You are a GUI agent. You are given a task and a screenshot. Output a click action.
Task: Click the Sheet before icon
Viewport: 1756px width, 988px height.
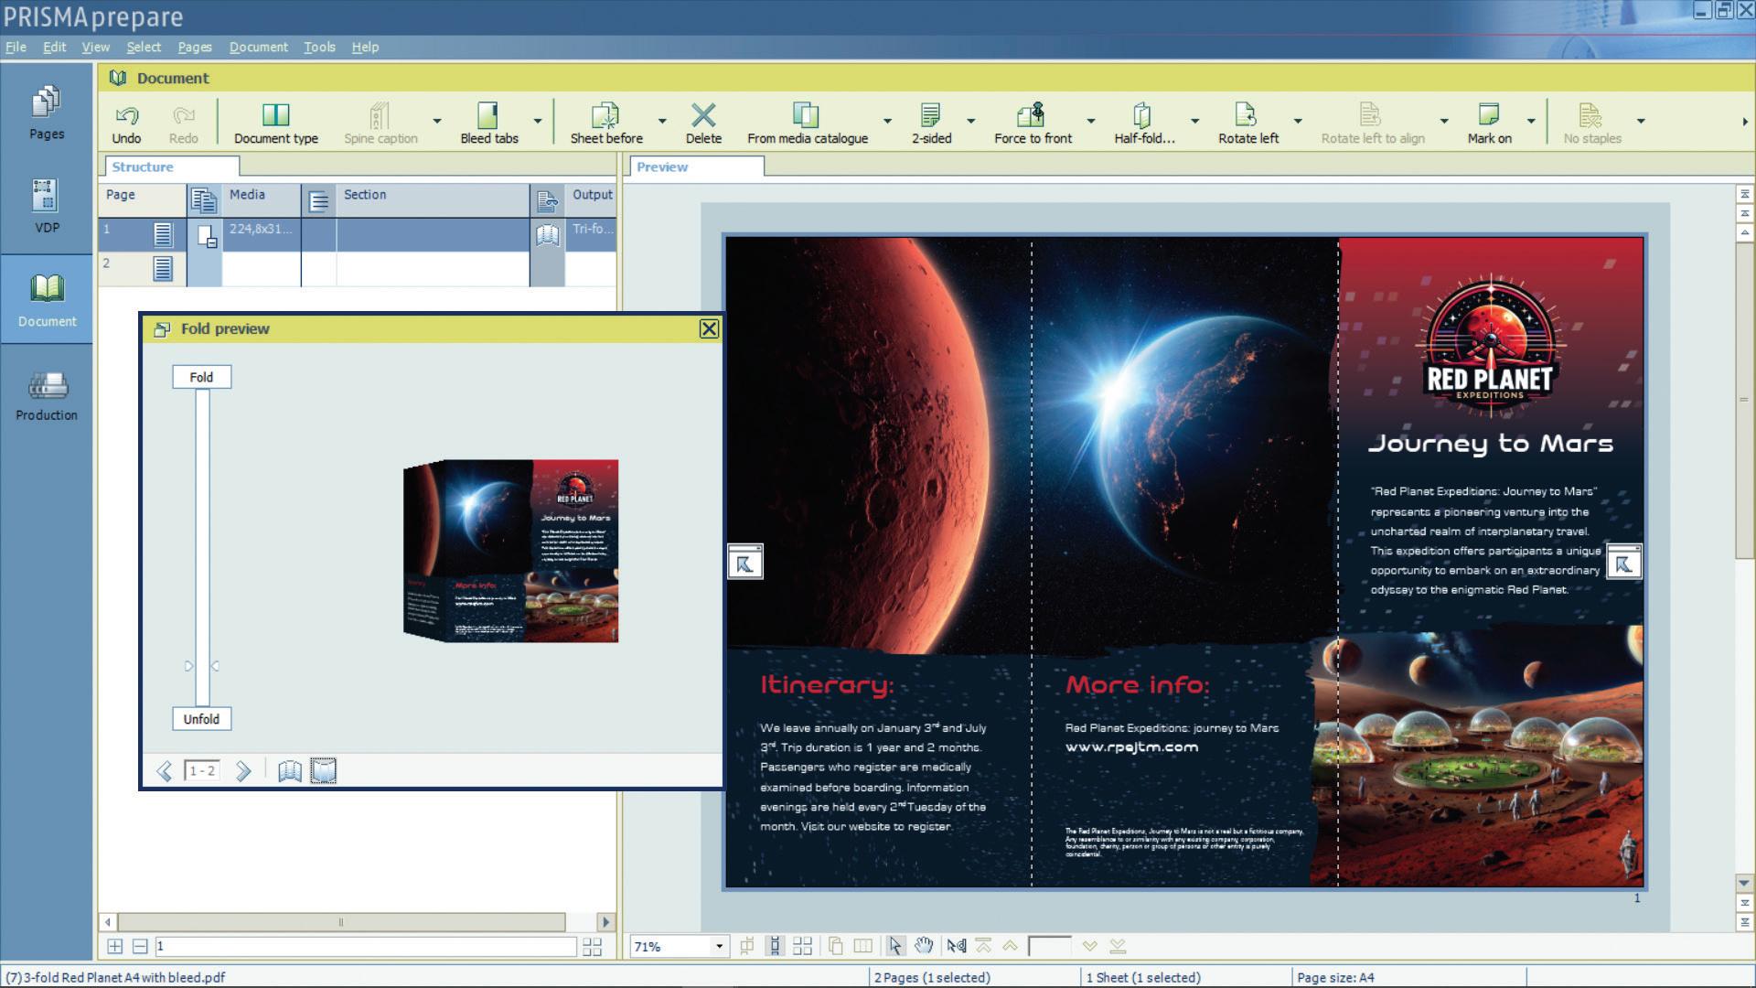pyautogui.click(x=605, y=115)
